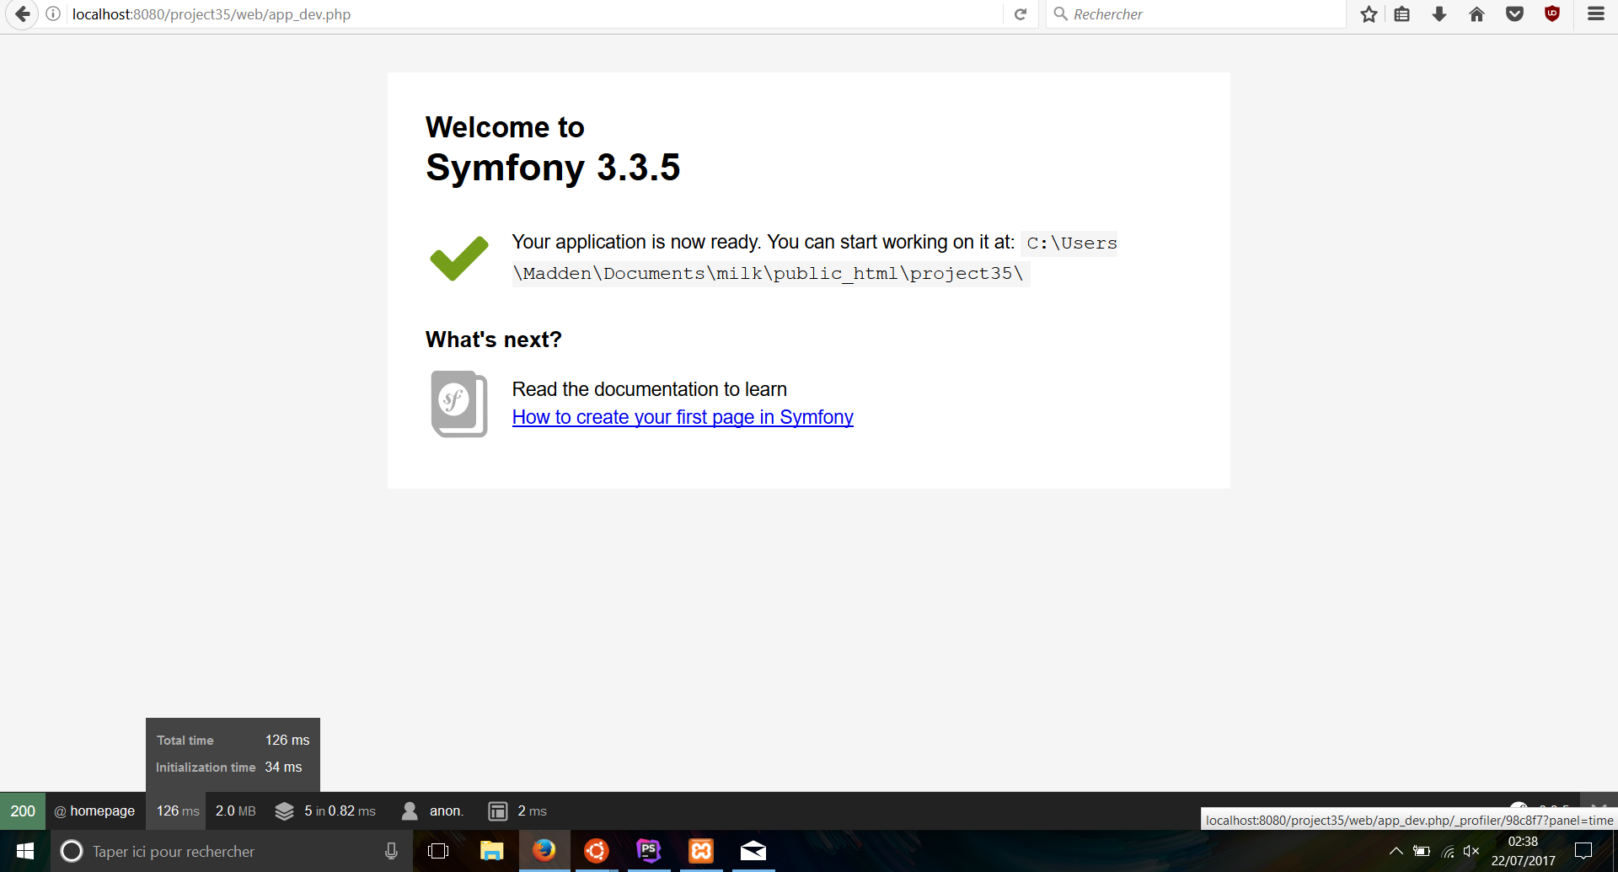Click the 200 status code badge
1618x872 pixels.
tap(23, 810)
